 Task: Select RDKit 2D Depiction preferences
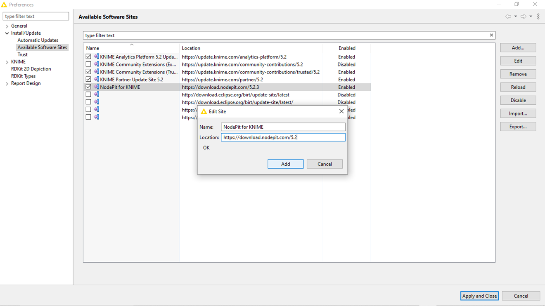tap(31, 69)
